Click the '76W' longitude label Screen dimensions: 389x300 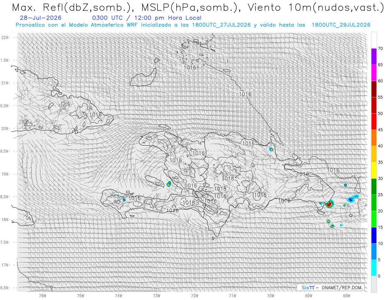(x=42, y=296)
